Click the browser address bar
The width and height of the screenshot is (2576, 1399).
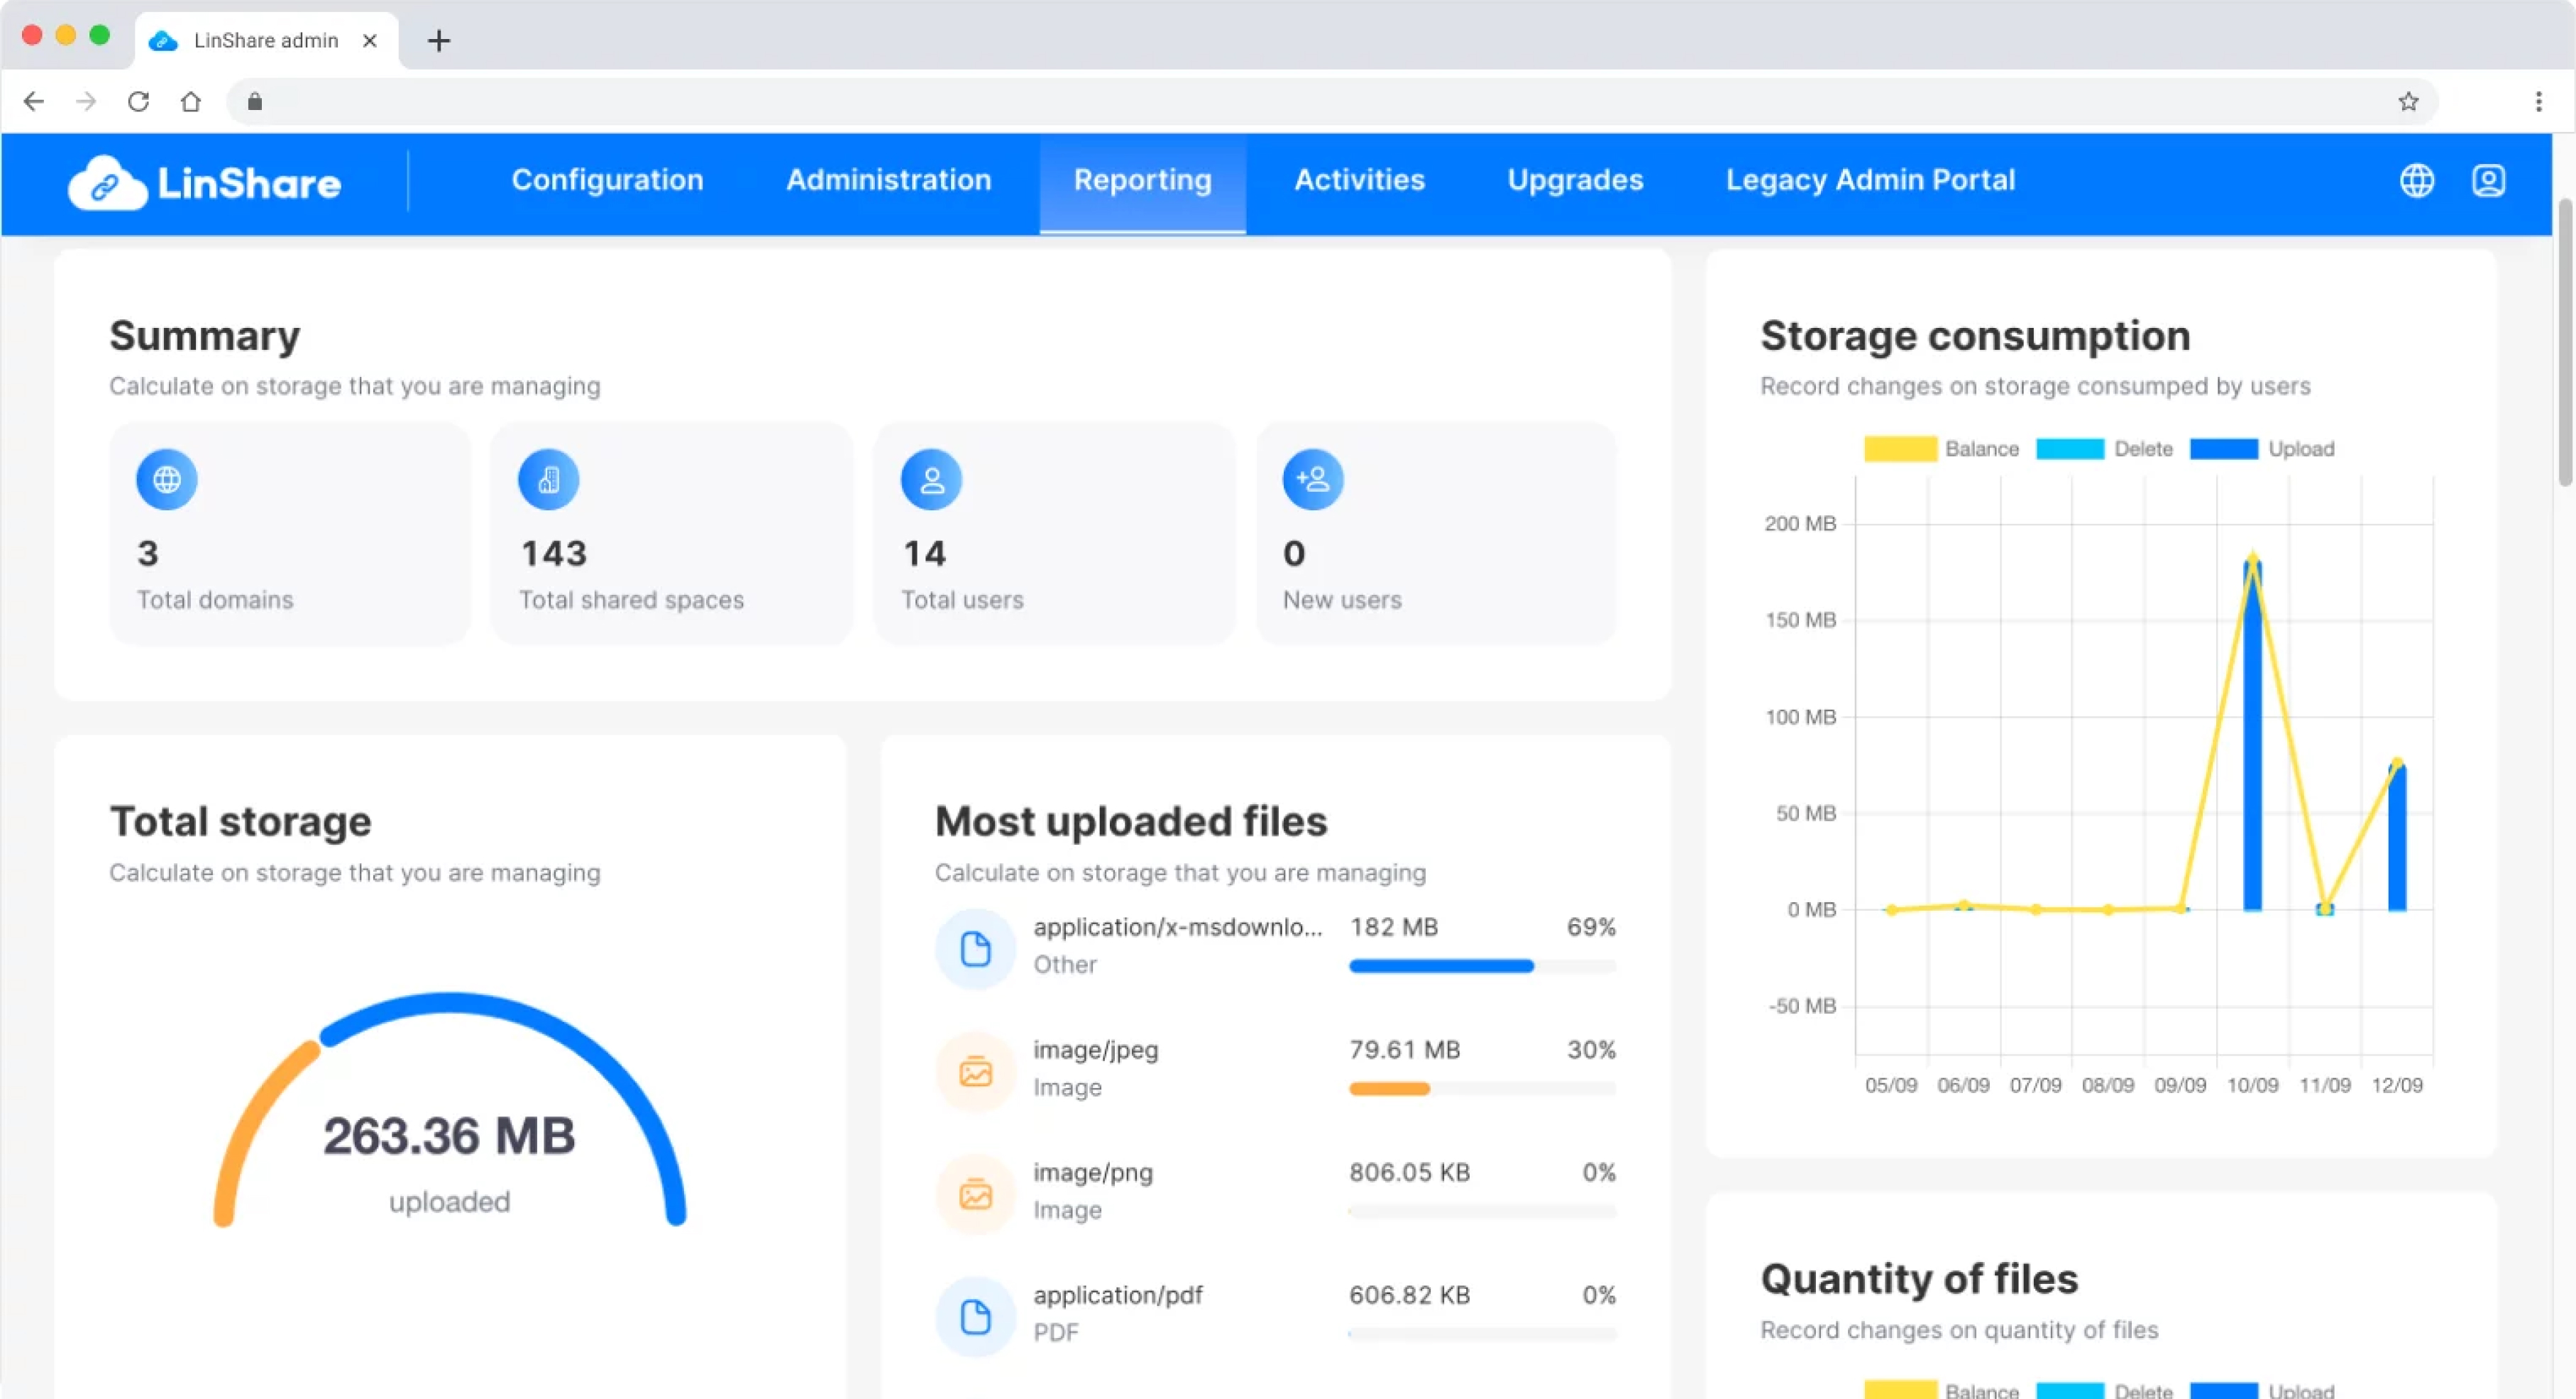point(1300,101)
